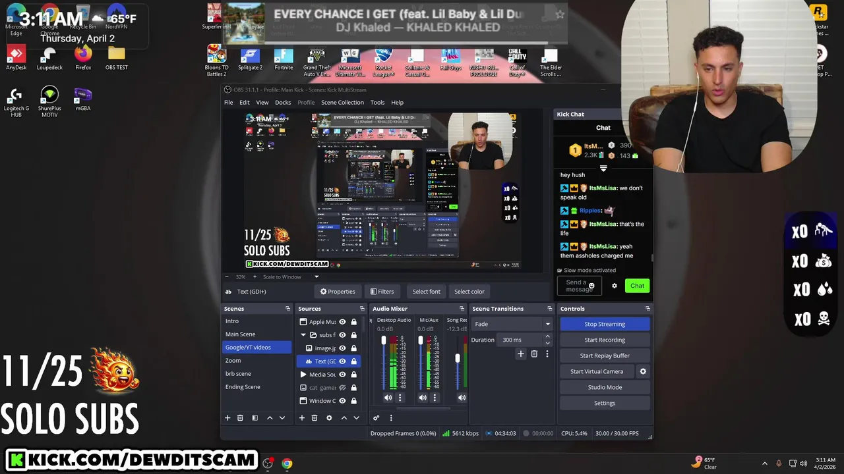
Task: Open scene filters icon in Scenes panel
Action: (x=255, y=418)
